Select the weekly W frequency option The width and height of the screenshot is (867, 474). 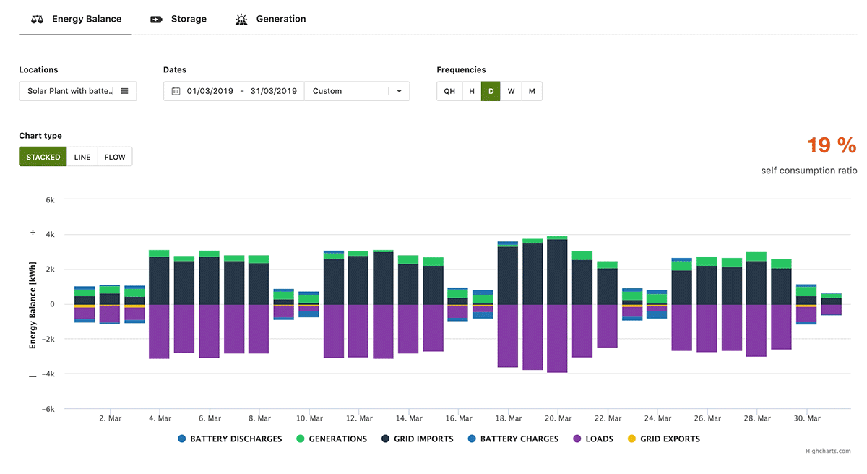click(x=511, y=91)
